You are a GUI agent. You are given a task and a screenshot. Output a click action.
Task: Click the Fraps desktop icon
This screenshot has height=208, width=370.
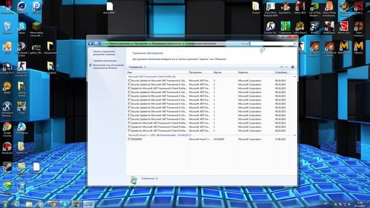pos(22,106)
